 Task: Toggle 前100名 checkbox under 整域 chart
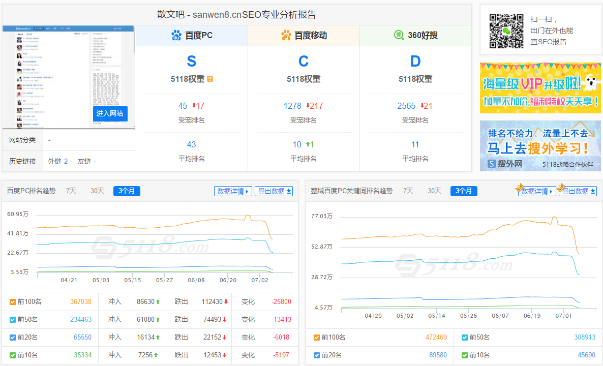click(x=316, y=338)
